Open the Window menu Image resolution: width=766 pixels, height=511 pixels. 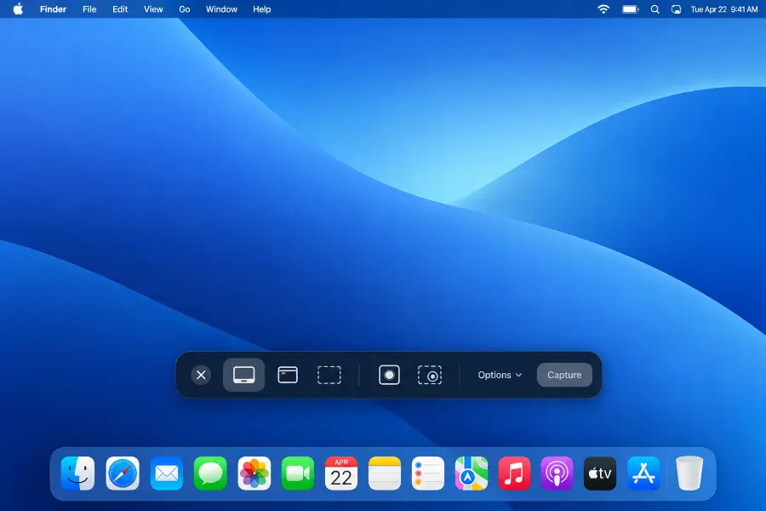[x=221, y=9]
